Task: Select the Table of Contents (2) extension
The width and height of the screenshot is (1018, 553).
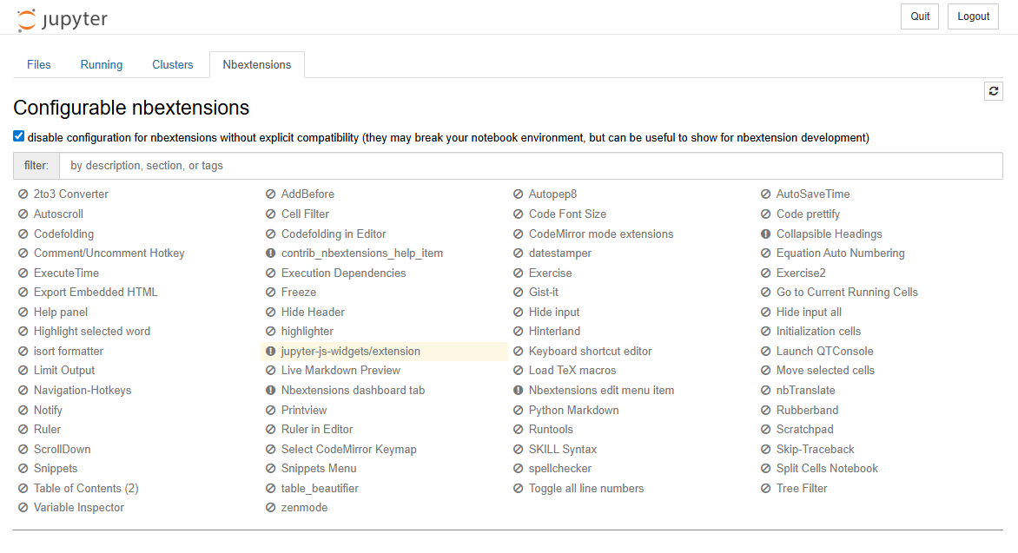Action: 86,488
